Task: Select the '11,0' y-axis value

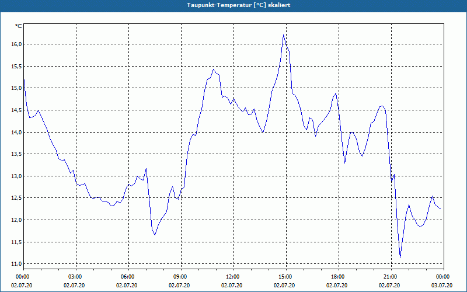Action: 17,264
